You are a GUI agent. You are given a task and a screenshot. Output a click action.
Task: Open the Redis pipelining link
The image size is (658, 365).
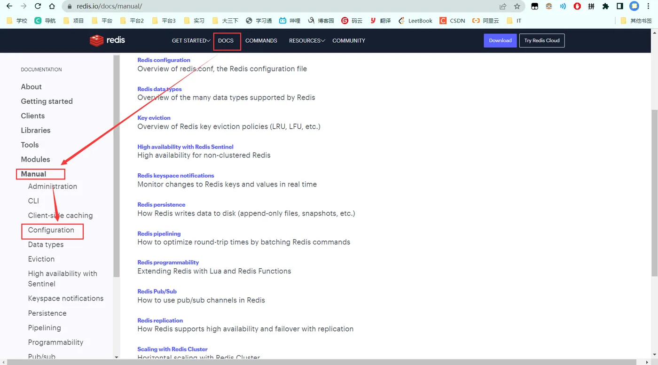pyautogui.click(x=159, y=234)
